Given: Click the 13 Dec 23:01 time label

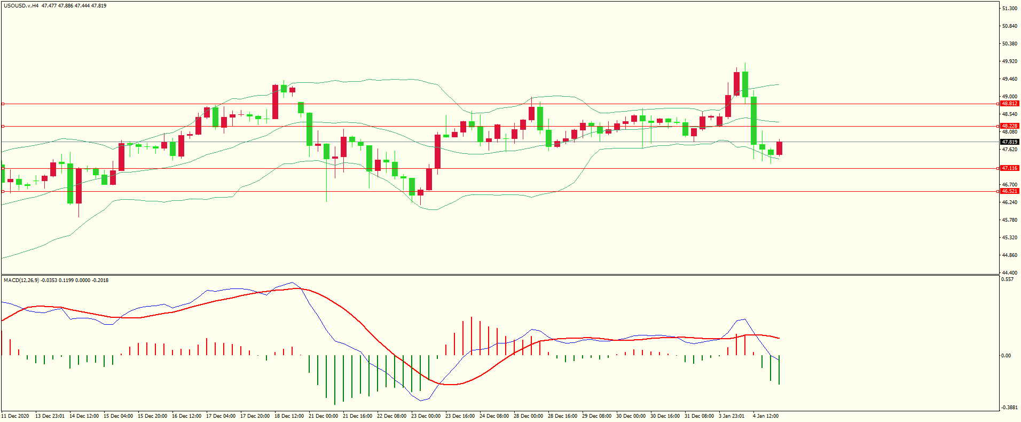Looking at the screenshot, I should click(x=50, y=416).
